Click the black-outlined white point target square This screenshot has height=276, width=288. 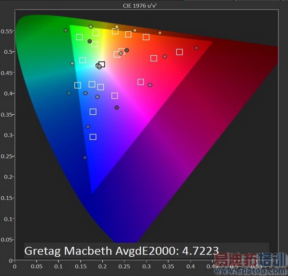(102, 64)
